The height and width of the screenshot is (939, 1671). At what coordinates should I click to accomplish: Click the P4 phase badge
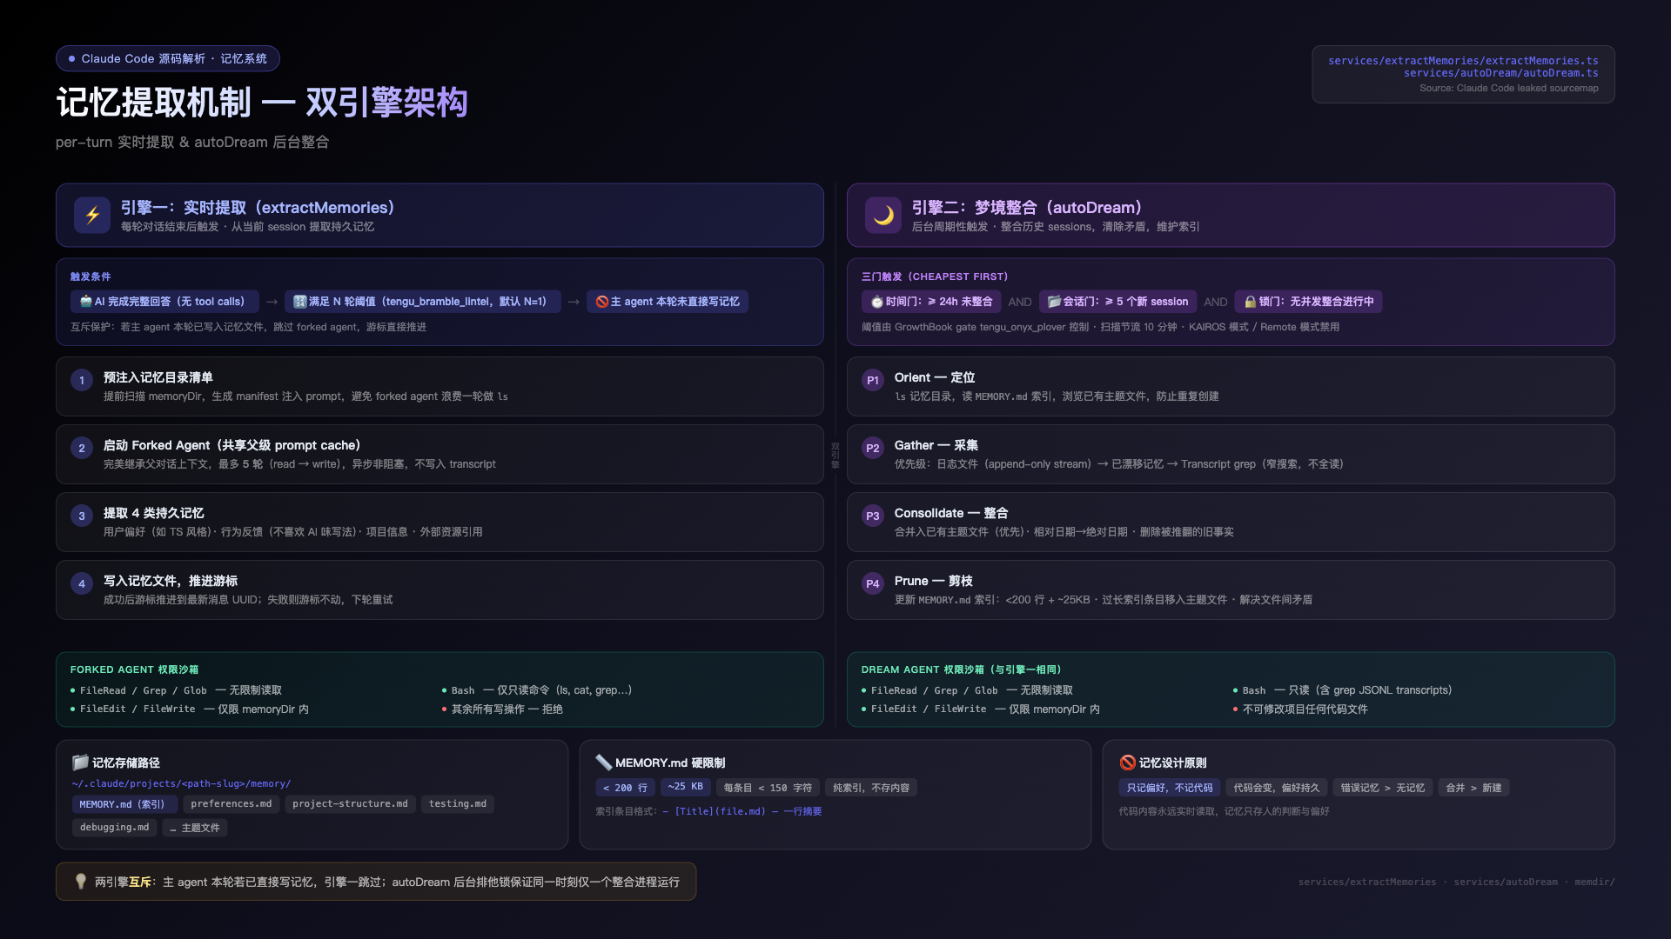(x=873, y=583)
